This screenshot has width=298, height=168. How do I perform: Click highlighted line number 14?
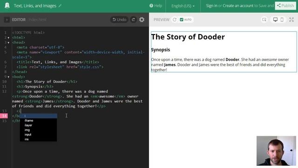pos(4,116)
